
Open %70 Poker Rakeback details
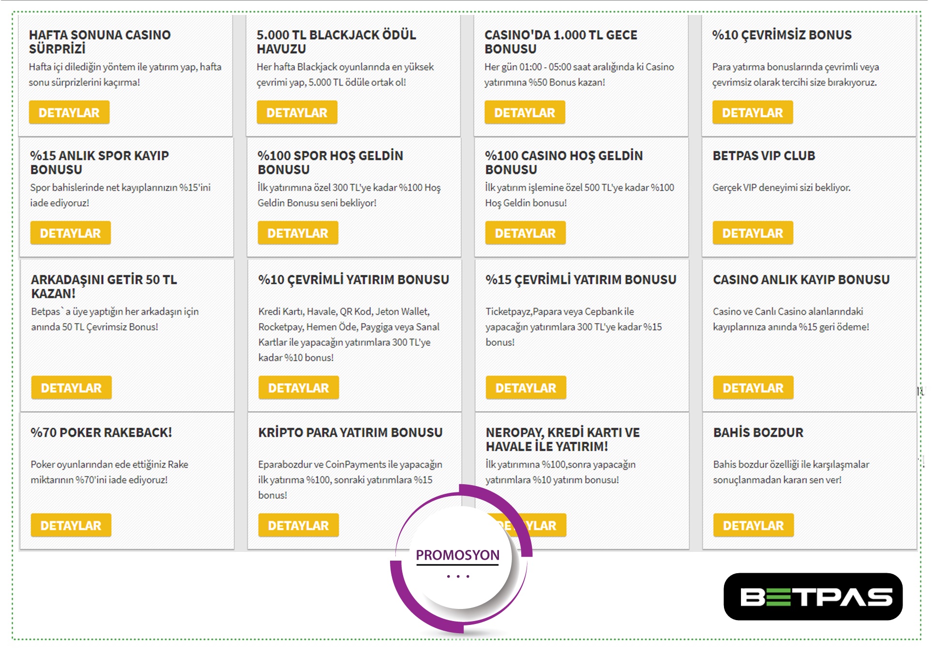click(x=71, y=525)
